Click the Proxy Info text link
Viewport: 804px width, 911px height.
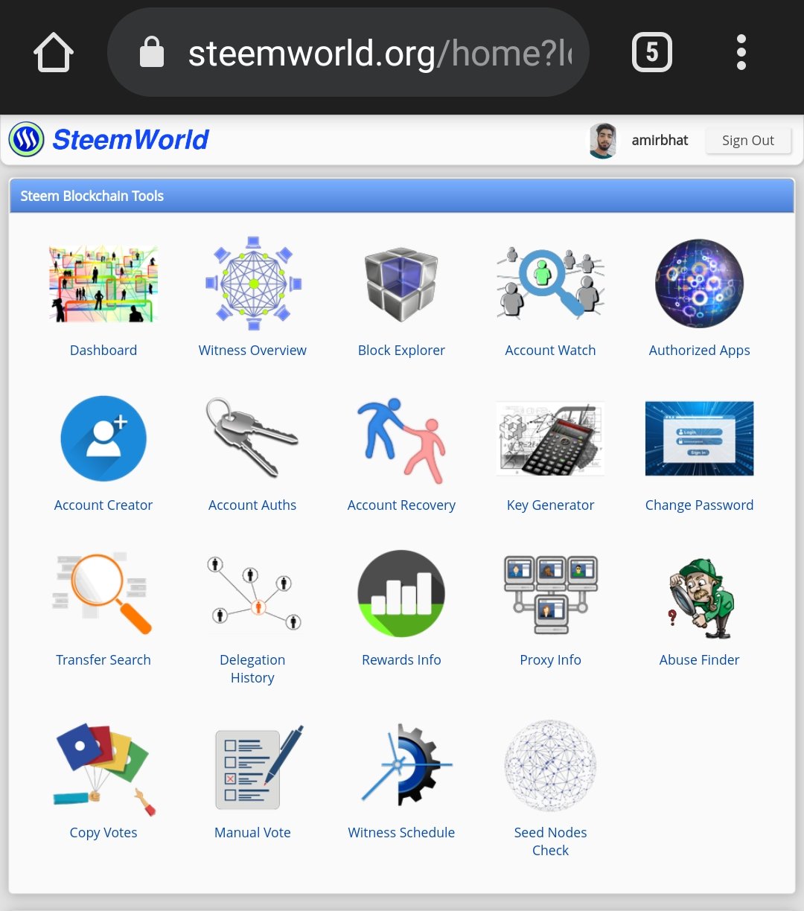pyautogui.click(x=550, y=660)
